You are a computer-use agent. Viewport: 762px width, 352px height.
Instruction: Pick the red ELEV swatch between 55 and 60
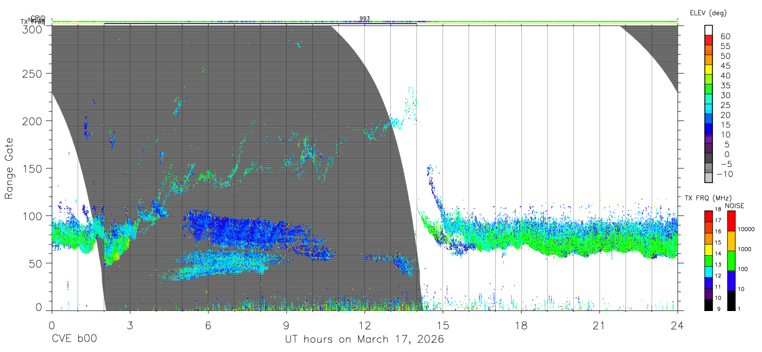[709, 40]
